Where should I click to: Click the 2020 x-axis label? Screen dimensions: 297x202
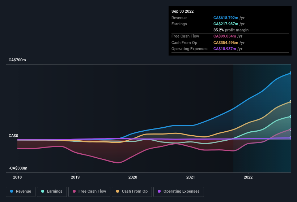(x=133, y=177)
